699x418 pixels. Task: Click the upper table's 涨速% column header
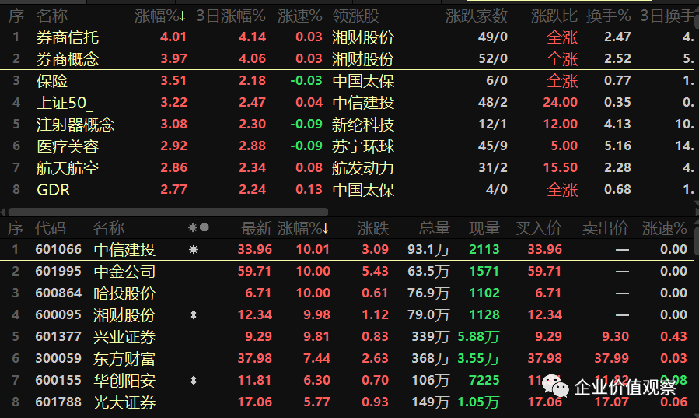click(299, 16)
